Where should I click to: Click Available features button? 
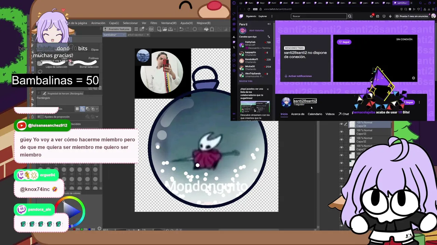117,29
